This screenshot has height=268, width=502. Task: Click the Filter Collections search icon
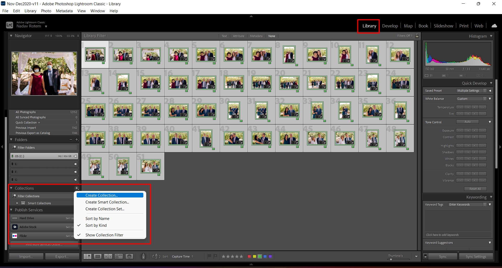click(15, 196)
